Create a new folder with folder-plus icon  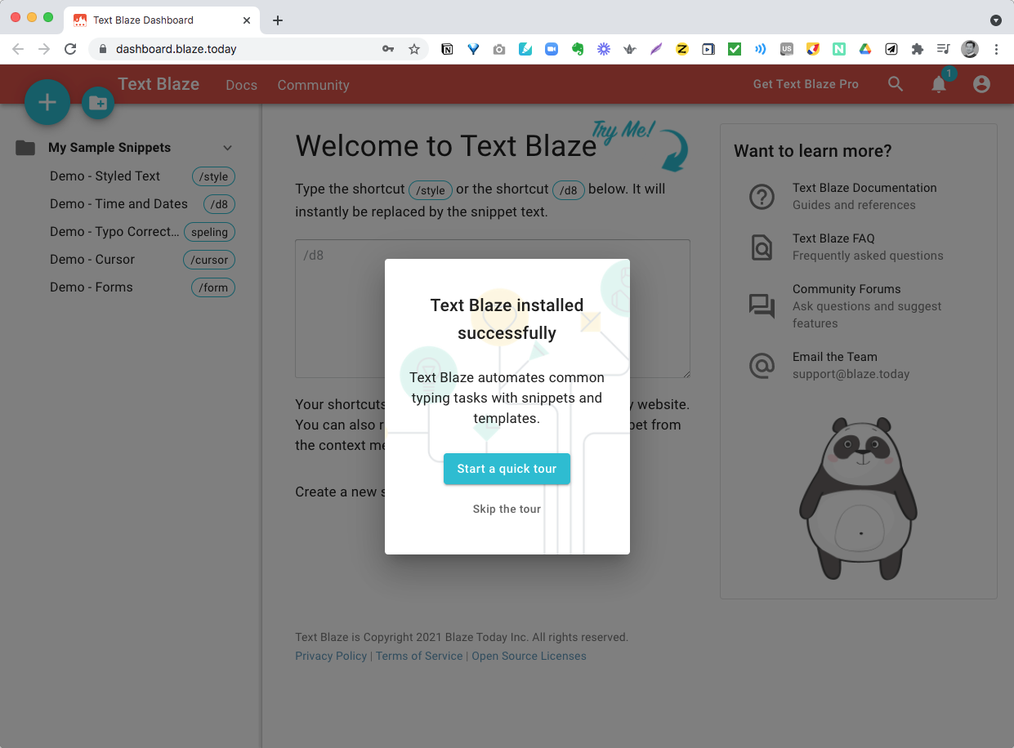[98, 103]
